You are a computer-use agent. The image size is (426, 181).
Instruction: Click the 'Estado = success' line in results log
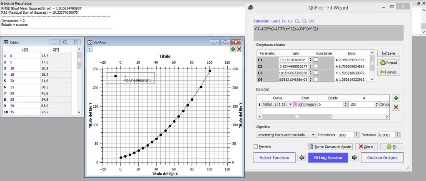(15, 25)
